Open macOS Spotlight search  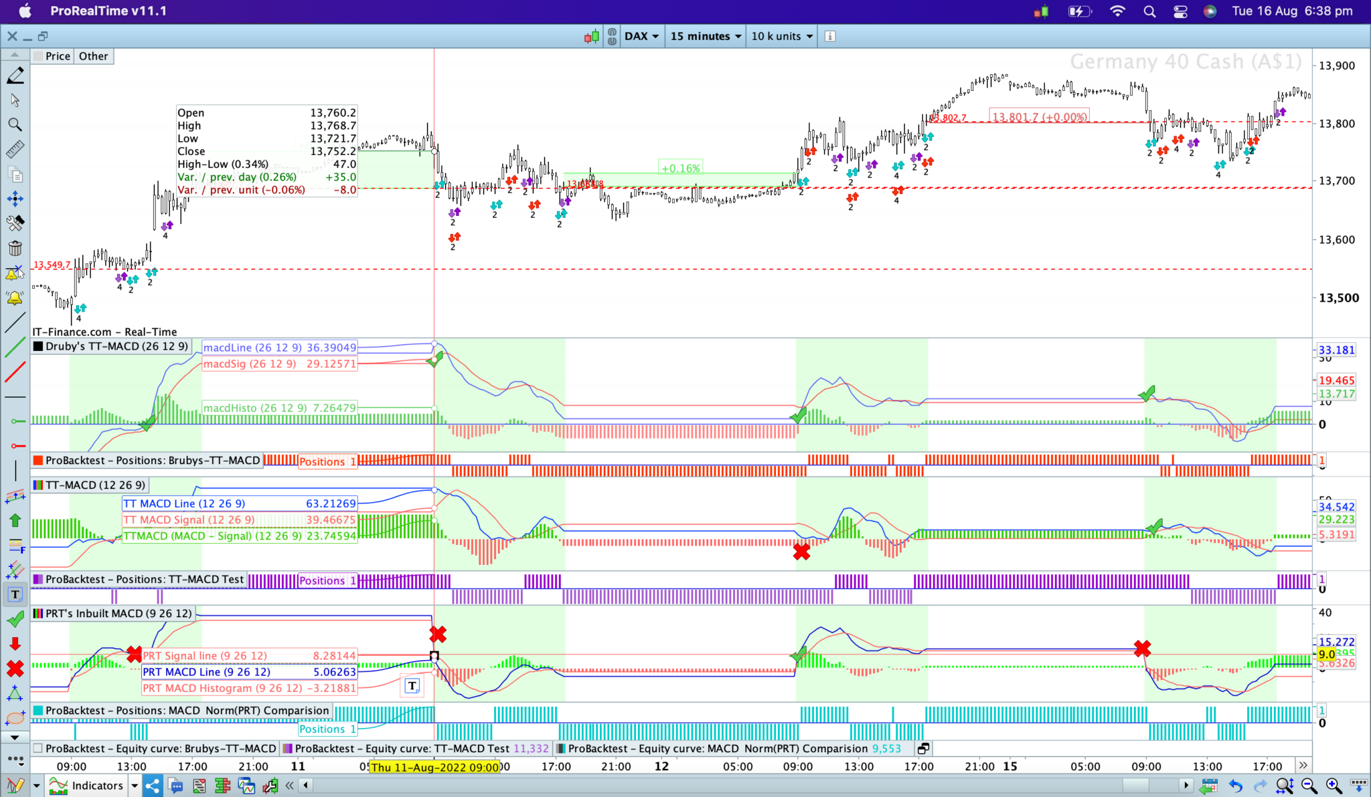coord(1149,11)
